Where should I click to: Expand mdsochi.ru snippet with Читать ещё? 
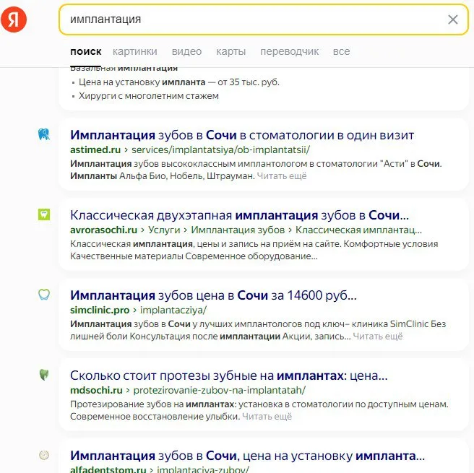pos(267,417)
